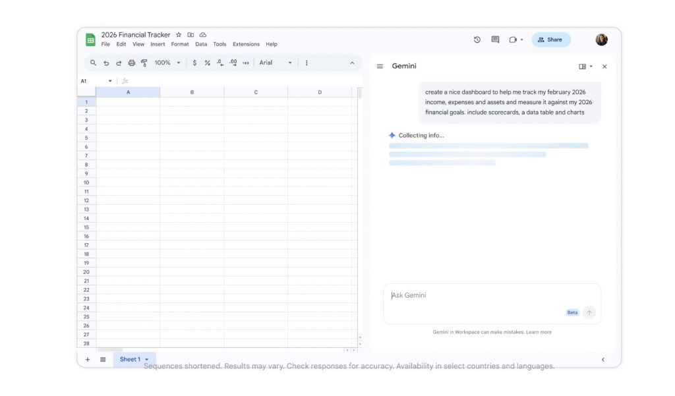Collapse the toolbar with chevron
Screen dimensions: 675x396
(351, 63)
